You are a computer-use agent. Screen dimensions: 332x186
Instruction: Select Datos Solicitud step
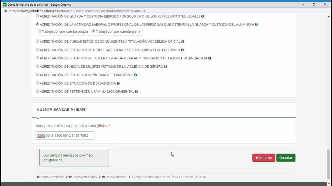114,177
